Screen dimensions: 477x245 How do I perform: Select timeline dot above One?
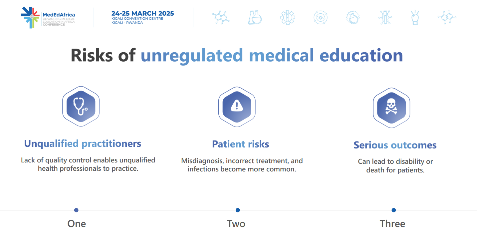[x=76, y=210]
